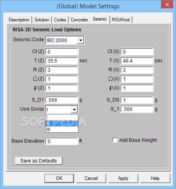Focus the R (X) input field
Screen dimensions: 176x189
pos(137,70)
